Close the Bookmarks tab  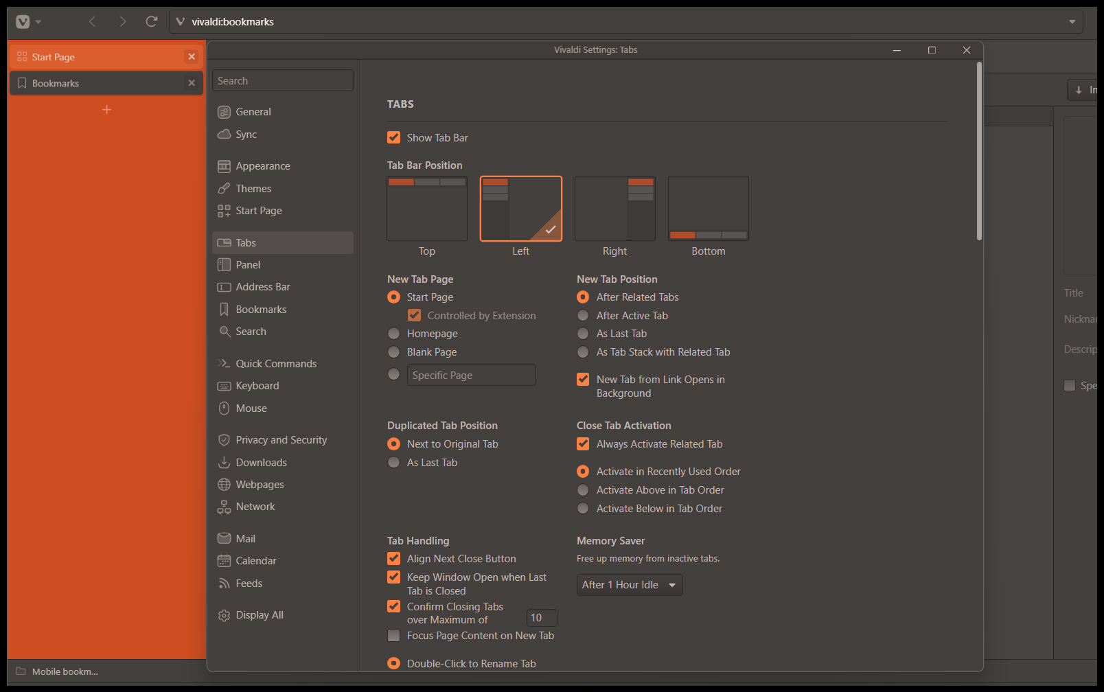(x=192, y=83)
